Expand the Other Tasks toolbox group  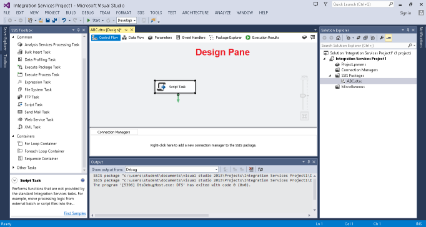[13, 168]
